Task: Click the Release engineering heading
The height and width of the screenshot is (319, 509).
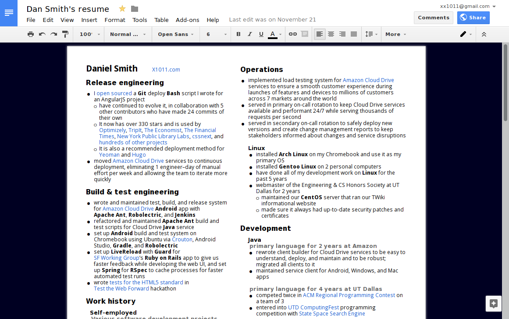Action: pyautogui.click(x=125, y=83)
